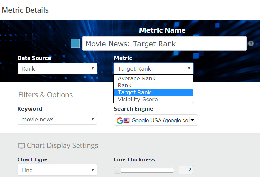Click the USA flag icon
The width and height of the screenshot is (260, 177).
[126, 120]
